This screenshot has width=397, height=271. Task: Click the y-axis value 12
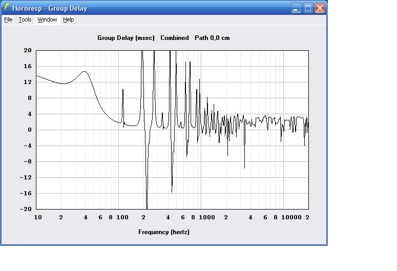point(28,82)
